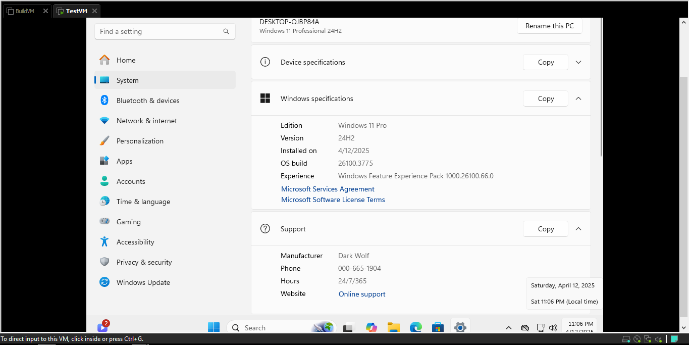Show hidden system tray icons
Screen dimensions: 689x345
(509, 327)
